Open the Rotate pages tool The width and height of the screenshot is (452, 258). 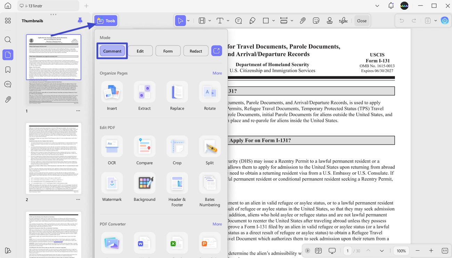click(x=210, y=96)
